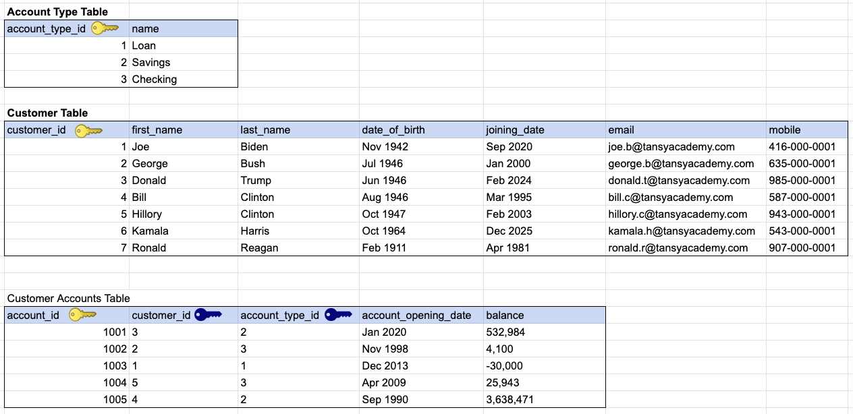
Task: Click the "mobile" column header
Action: 807,129
